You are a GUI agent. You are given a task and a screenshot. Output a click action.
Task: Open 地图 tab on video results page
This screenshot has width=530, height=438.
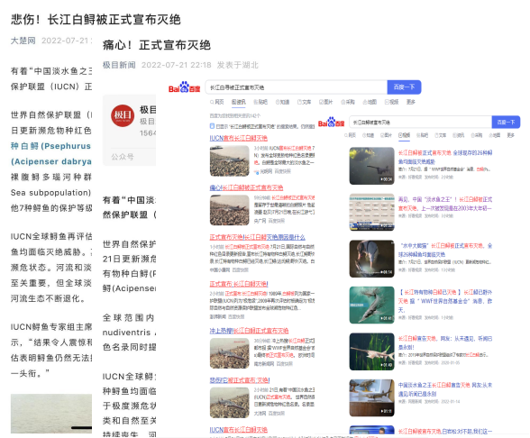click(x=495, y=135)
